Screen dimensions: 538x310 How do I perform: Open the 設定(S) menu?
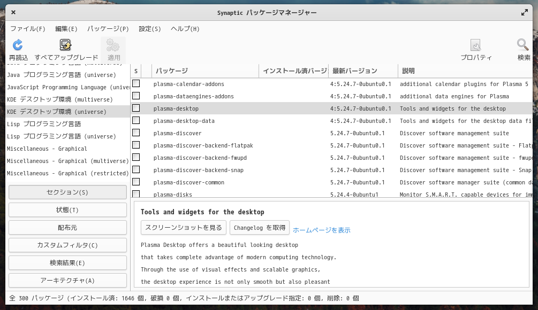click(x=149, y=29)
